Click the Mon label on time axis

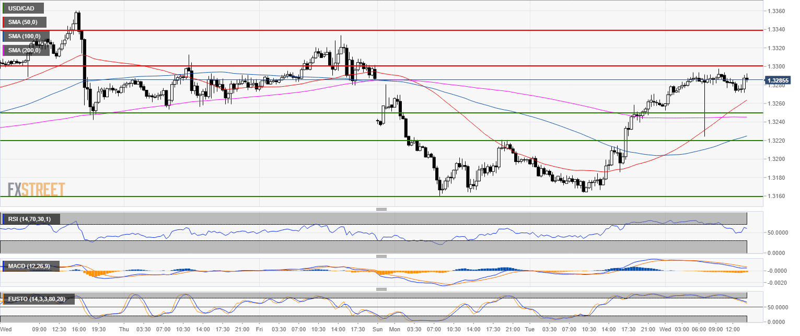(395, 330)
